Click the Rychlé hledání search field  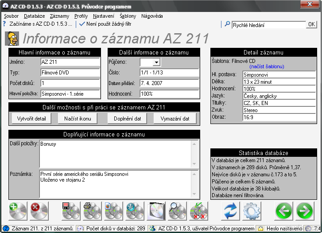268,25
